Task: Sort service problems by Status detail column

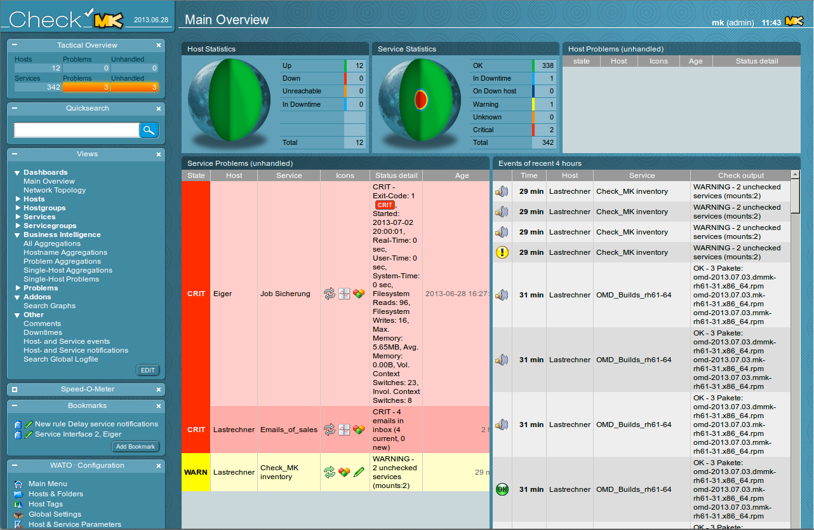Action: coord(396,175)
